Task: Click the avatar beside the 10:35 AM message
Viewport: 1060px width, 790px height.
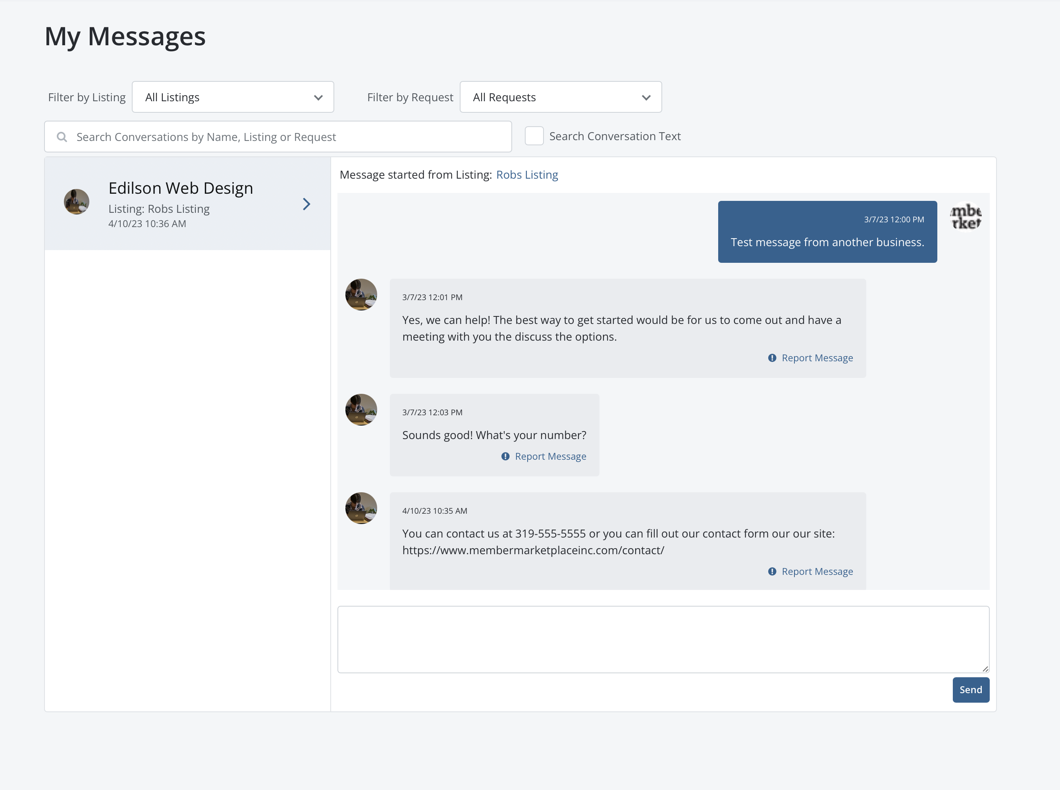Action: point(361,508)
